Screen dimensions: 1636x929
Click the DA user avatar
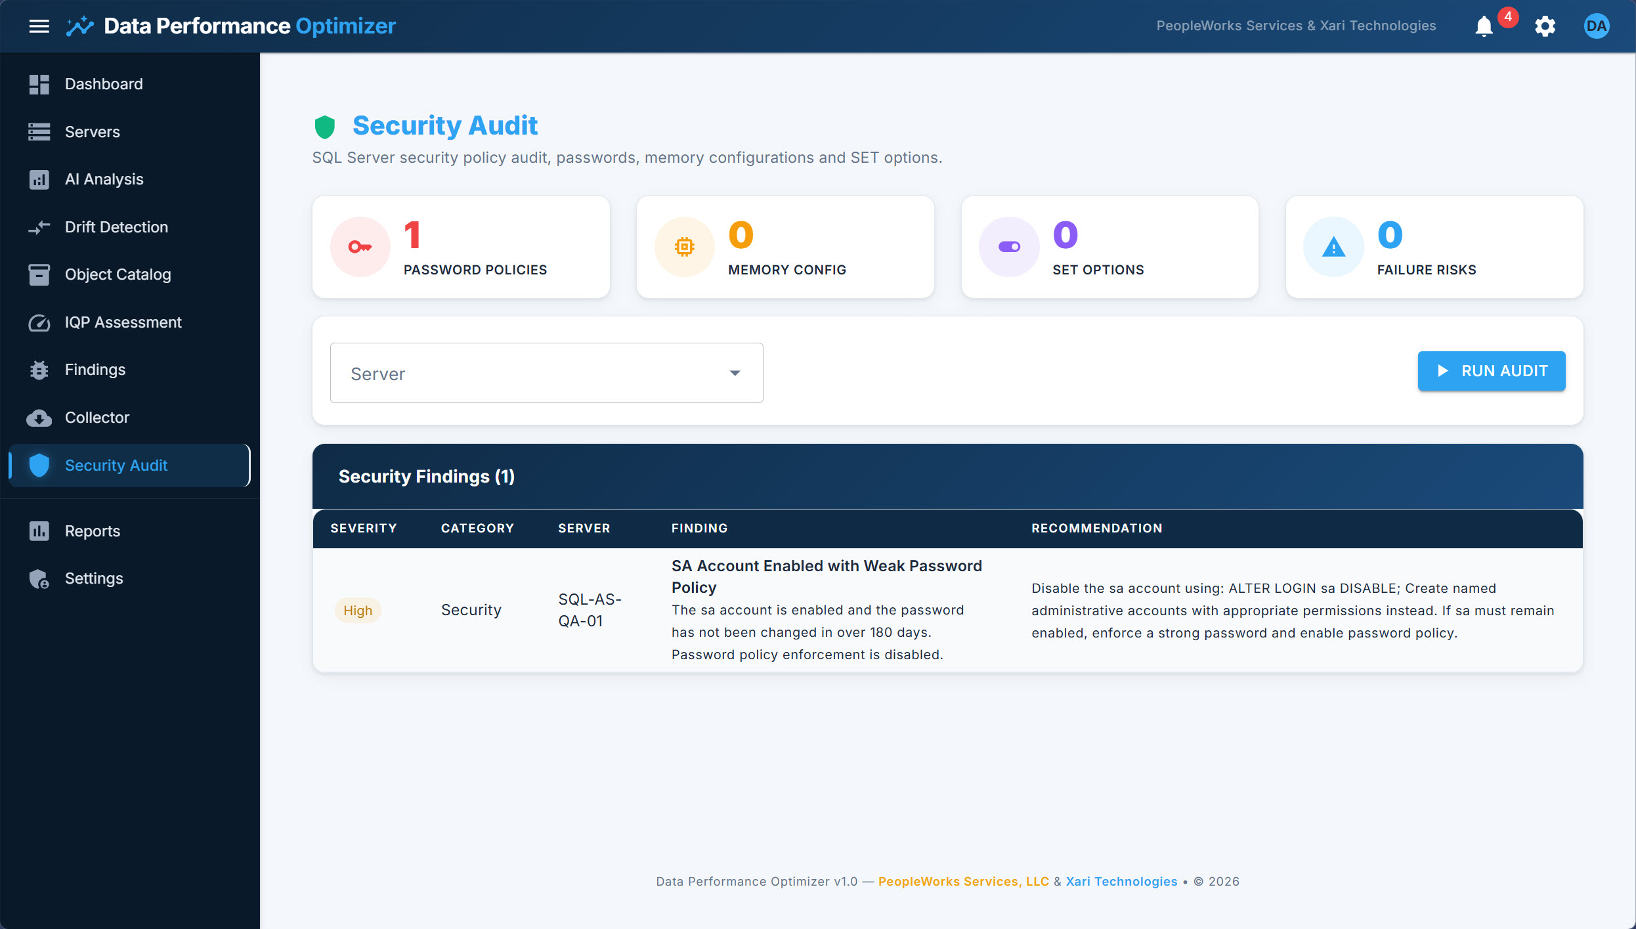tap(1596, 26)
